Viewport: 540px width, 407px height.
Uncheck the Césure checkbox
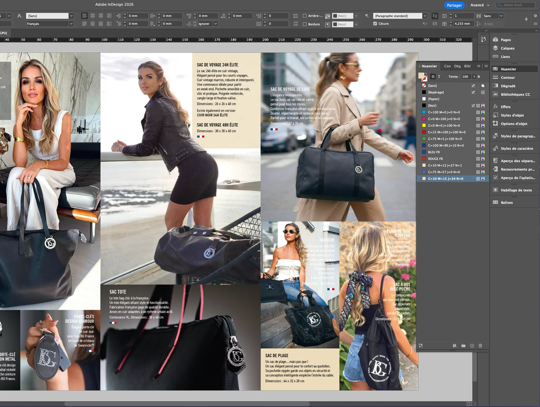[x=375, y=24]
